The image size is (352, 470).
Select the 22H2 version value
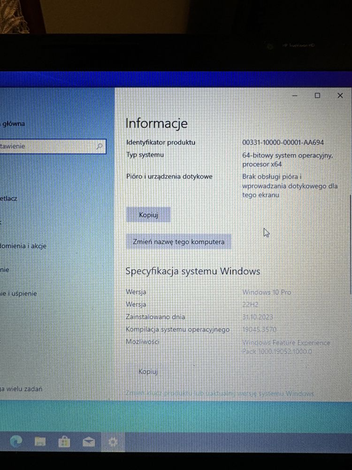coord(250,305)
